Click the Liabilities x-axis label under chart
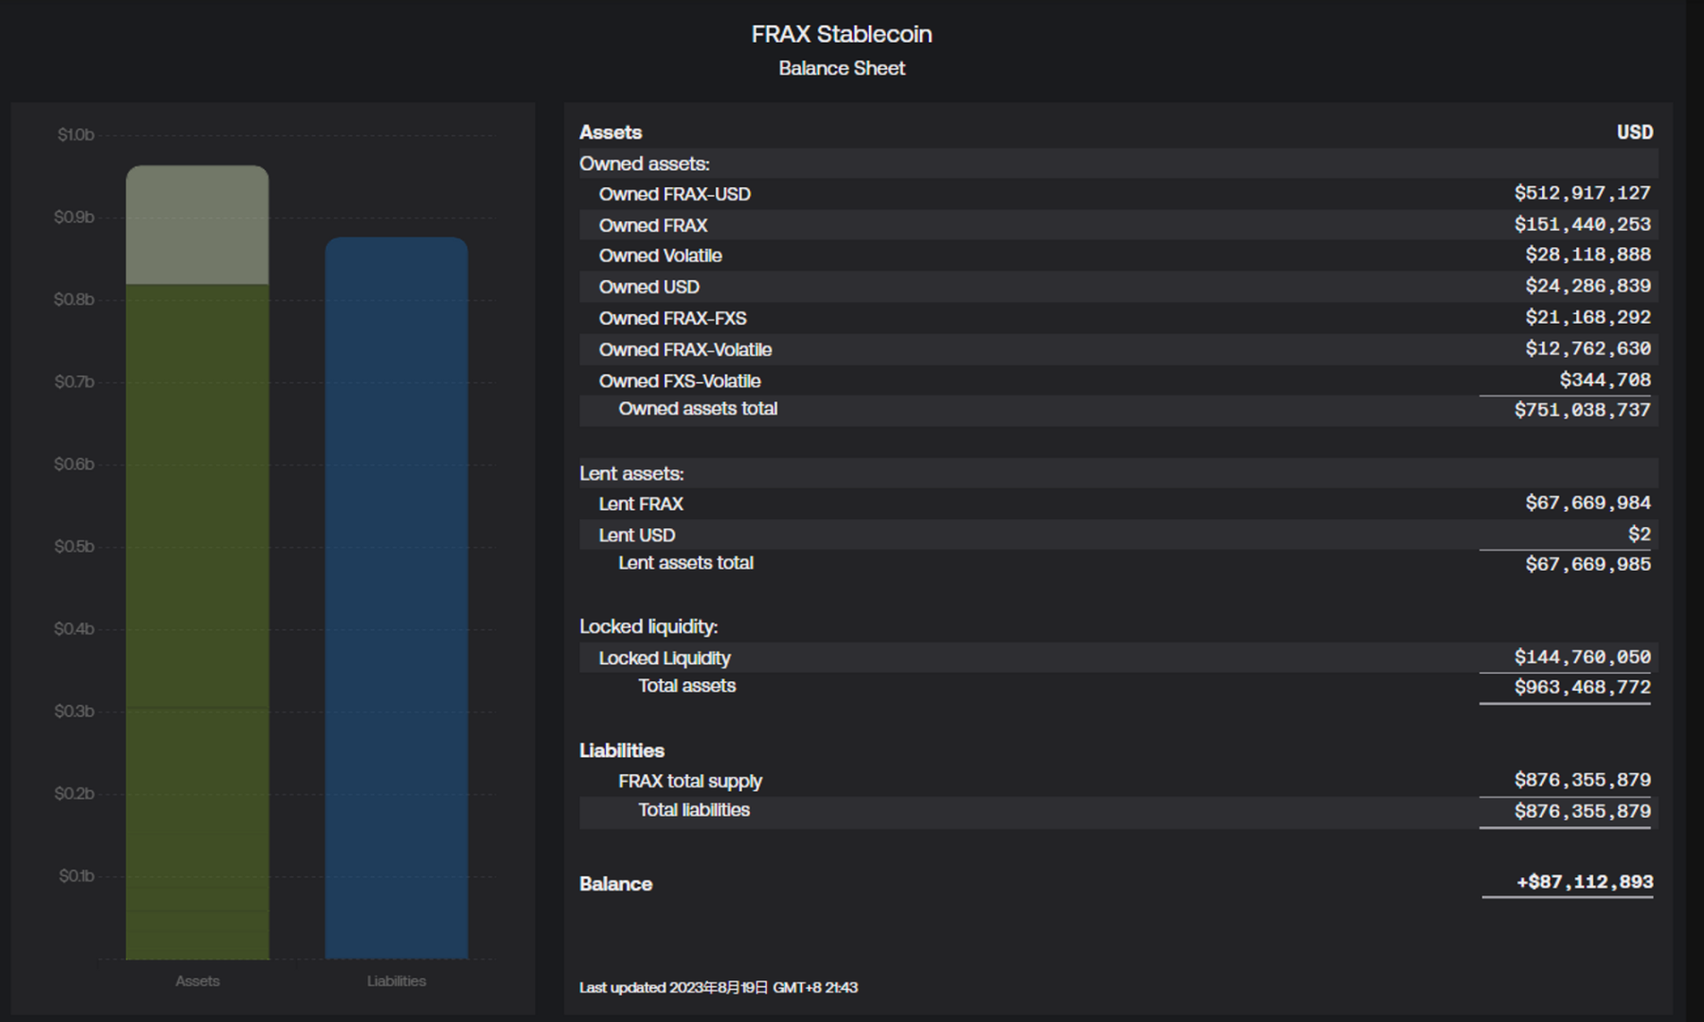The height and width of the screenshot is (1022, 1704). (x=396, y=981)
